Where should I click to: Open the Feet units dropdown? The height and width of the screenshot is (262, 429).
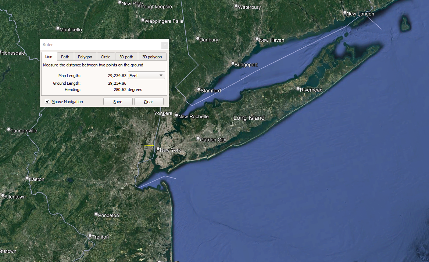click(146, 76)
